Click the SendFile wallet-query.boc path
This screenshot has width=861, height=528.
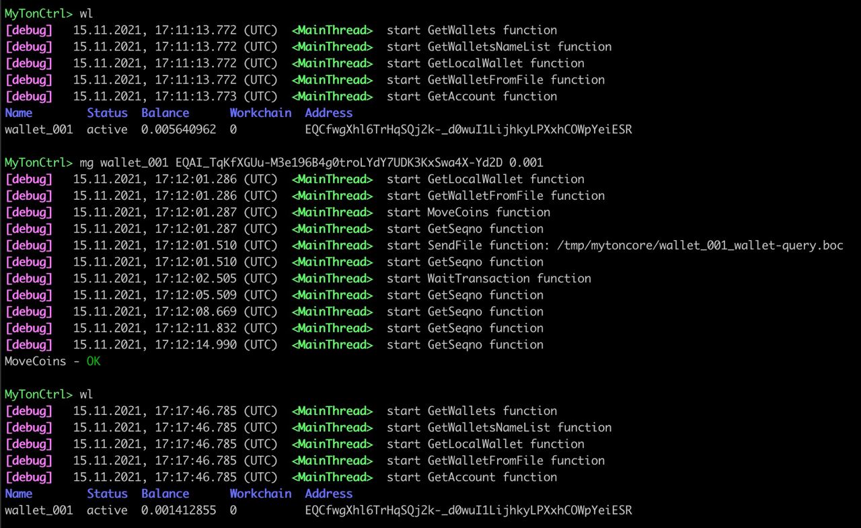coord(700,245)
